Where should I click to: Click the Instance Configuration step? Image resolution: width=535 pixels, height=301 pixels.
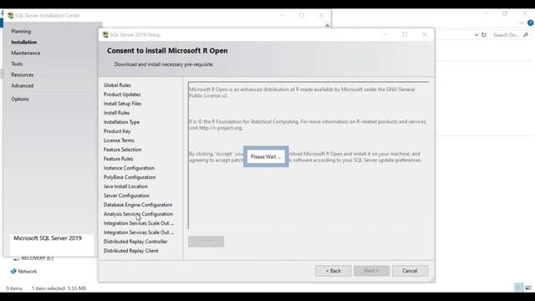[129, 168]
